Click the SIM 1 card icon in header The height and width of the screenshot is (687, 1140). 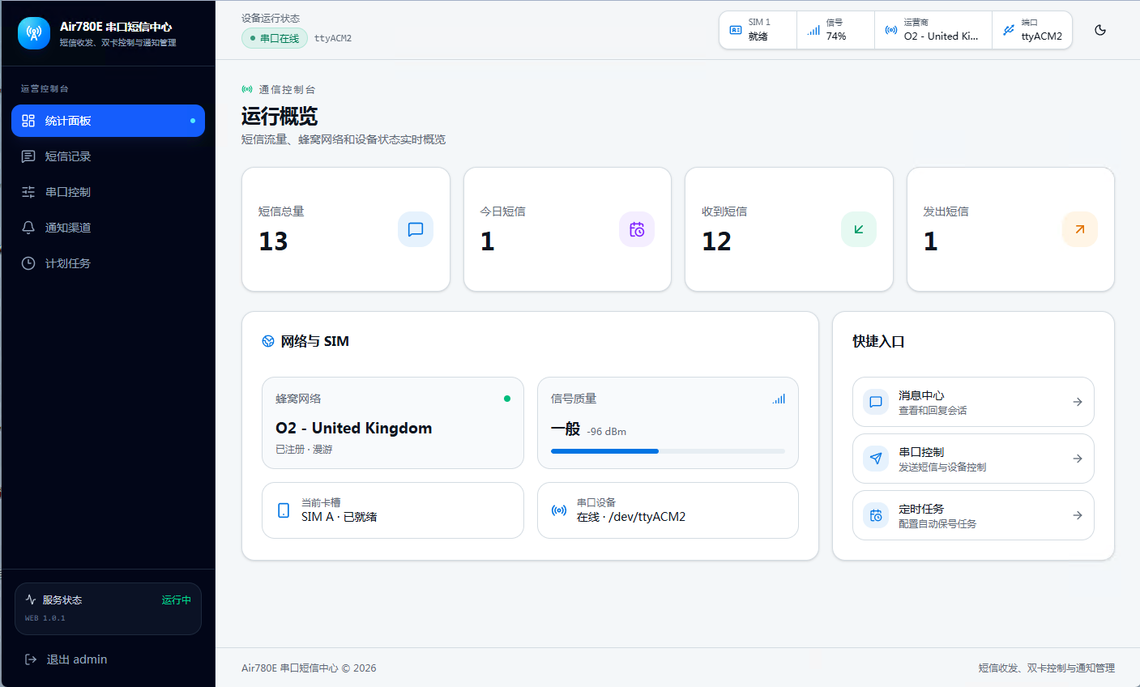click(x=736, y=30)
